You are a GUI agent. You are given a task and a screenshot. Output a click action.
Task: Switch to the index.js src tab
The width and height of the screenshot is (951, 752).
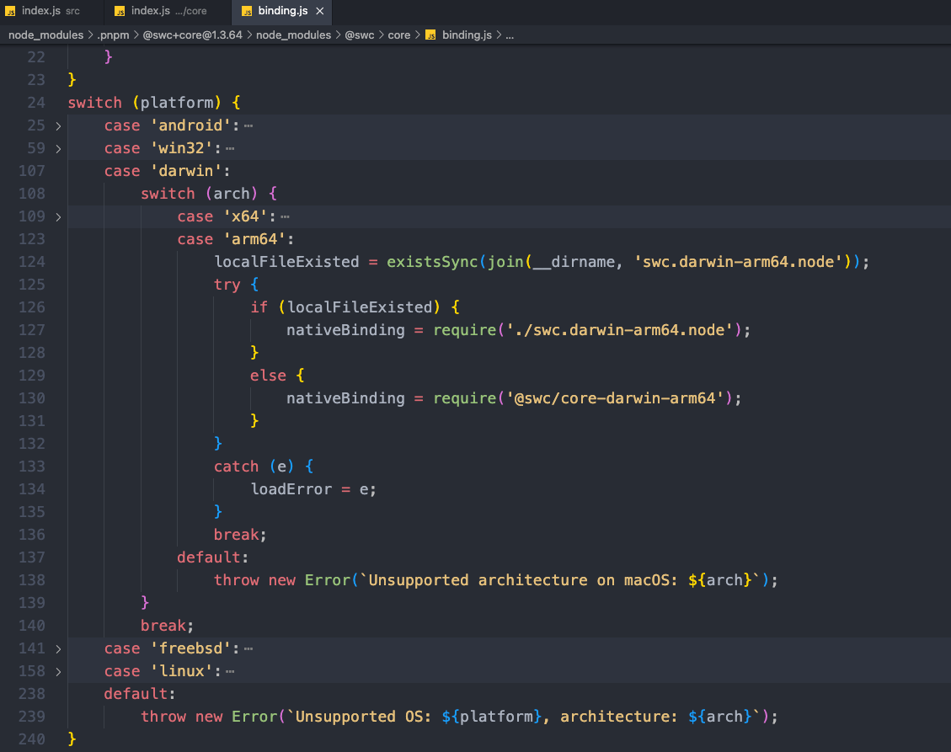click(x=51, y=11)
